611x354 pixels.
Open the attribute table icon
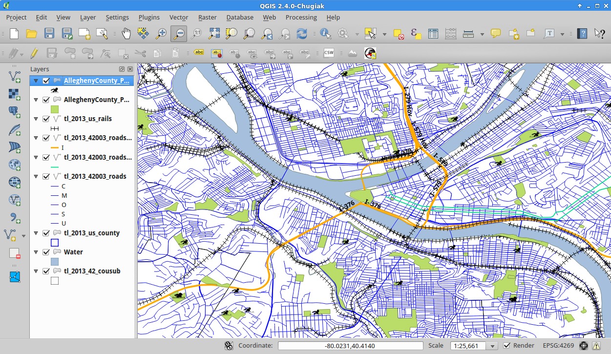pos(433,34)
